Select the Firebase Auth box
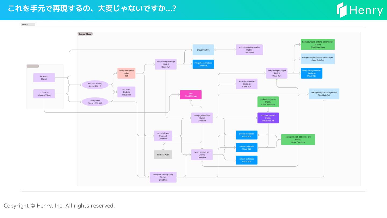This screenshot has height=218, width=387. (x=163, y=155)
